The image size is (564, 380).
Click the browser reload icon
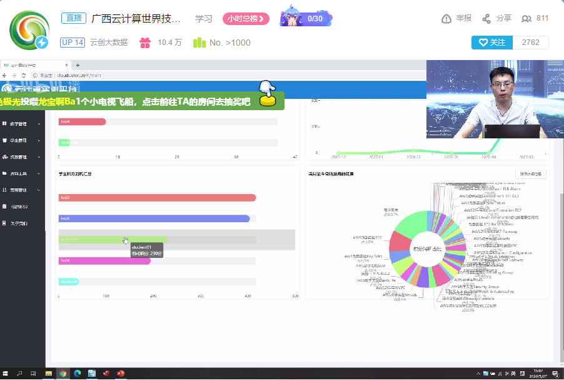pos(24,75)
